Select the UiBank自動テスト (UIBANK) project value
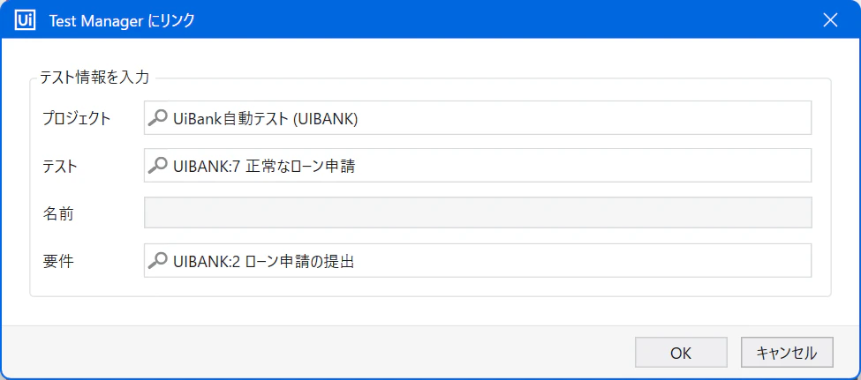 tap(265, 118)
